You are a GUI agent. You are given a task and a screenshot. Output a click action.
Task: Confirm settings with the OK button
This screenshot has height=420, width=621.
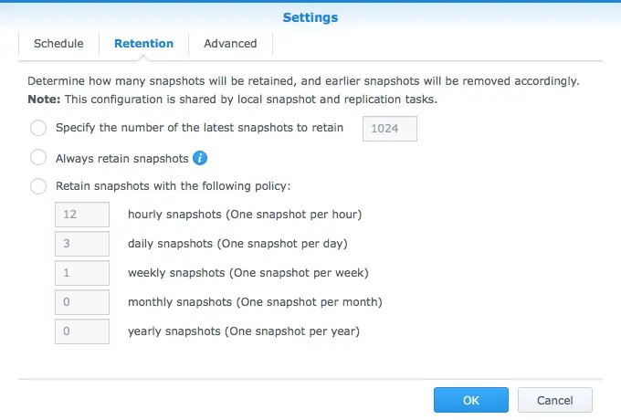point(471,400)
